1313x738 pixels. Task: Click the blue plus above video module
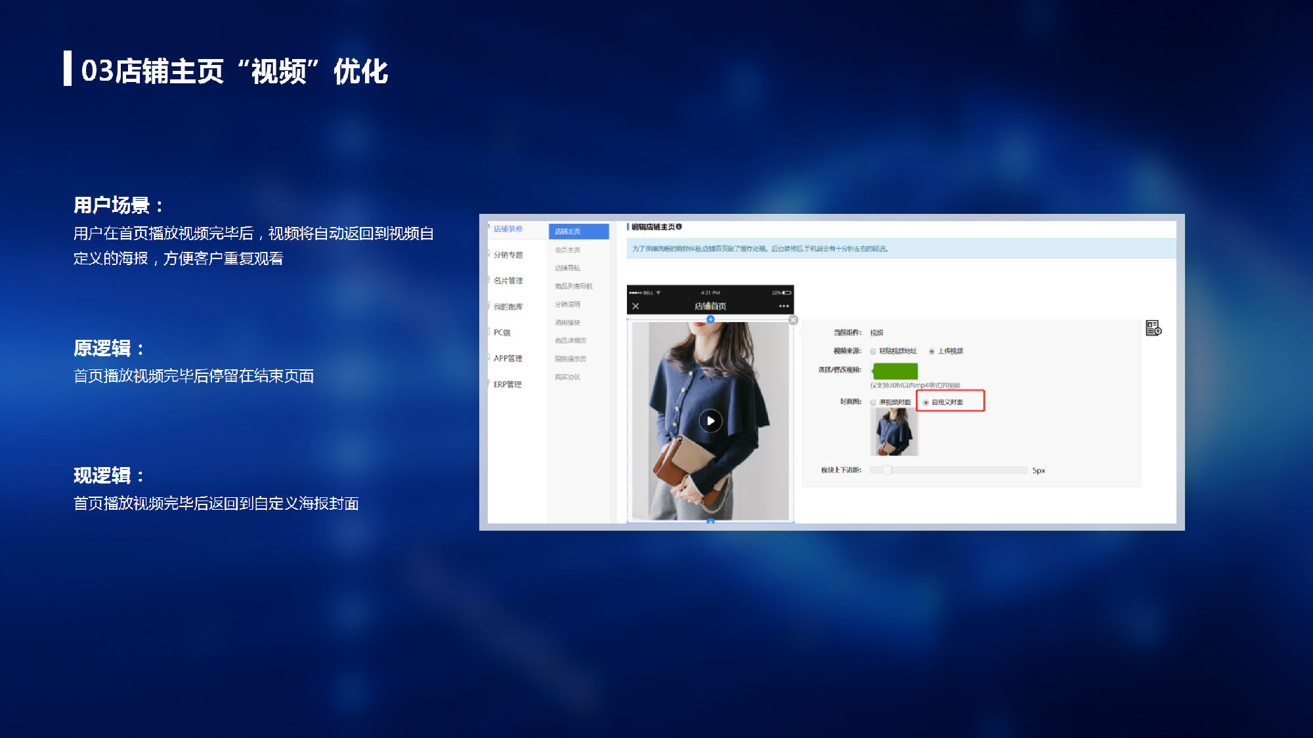pos(710,319)
